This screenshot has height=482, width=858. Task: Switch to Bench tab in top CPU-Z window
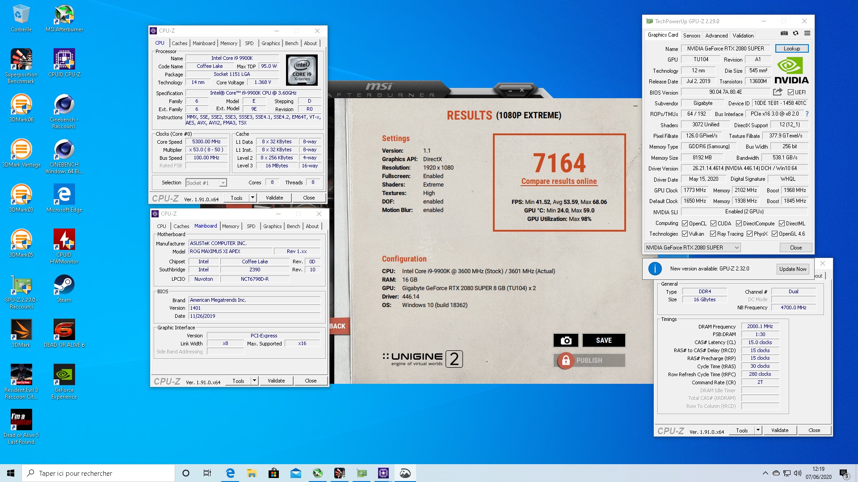tap(291, 43)
